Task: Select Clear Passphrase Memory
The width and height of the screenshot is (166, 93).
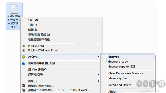Action: click(x=125, y=73)
